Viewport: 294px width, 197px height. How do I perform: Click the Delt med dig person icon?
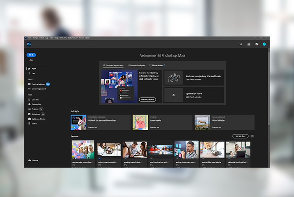click(x=29, y=104)
